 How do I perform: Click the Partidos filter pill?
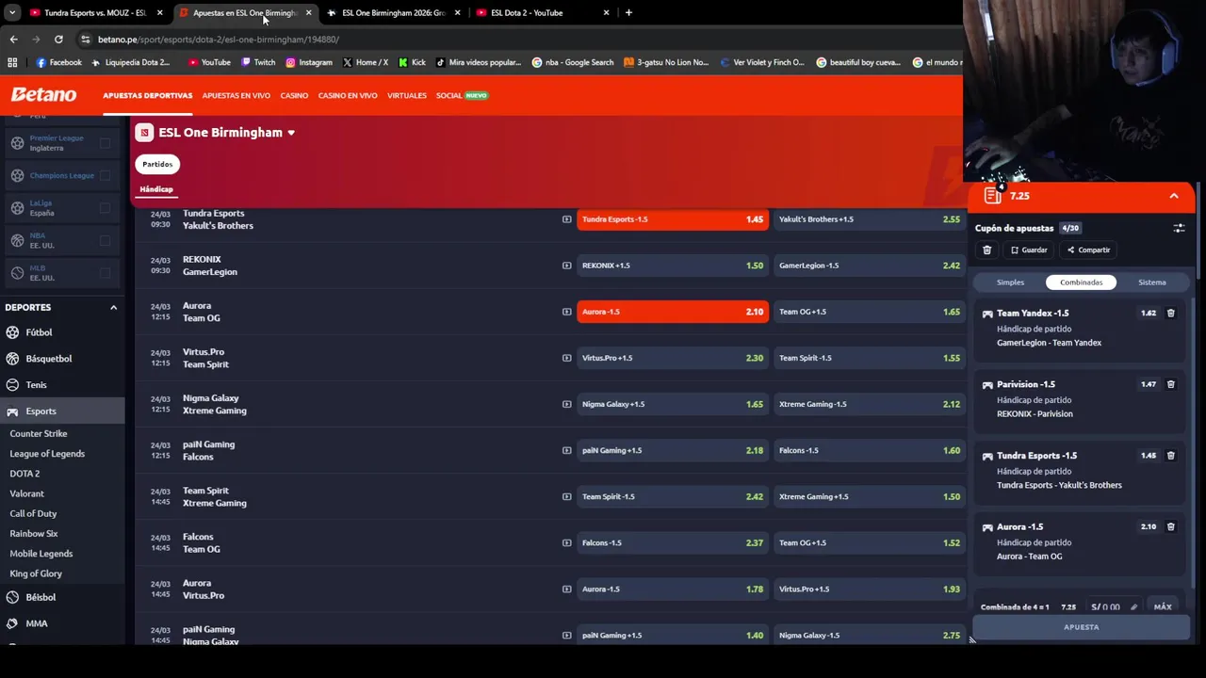[157, 164]
